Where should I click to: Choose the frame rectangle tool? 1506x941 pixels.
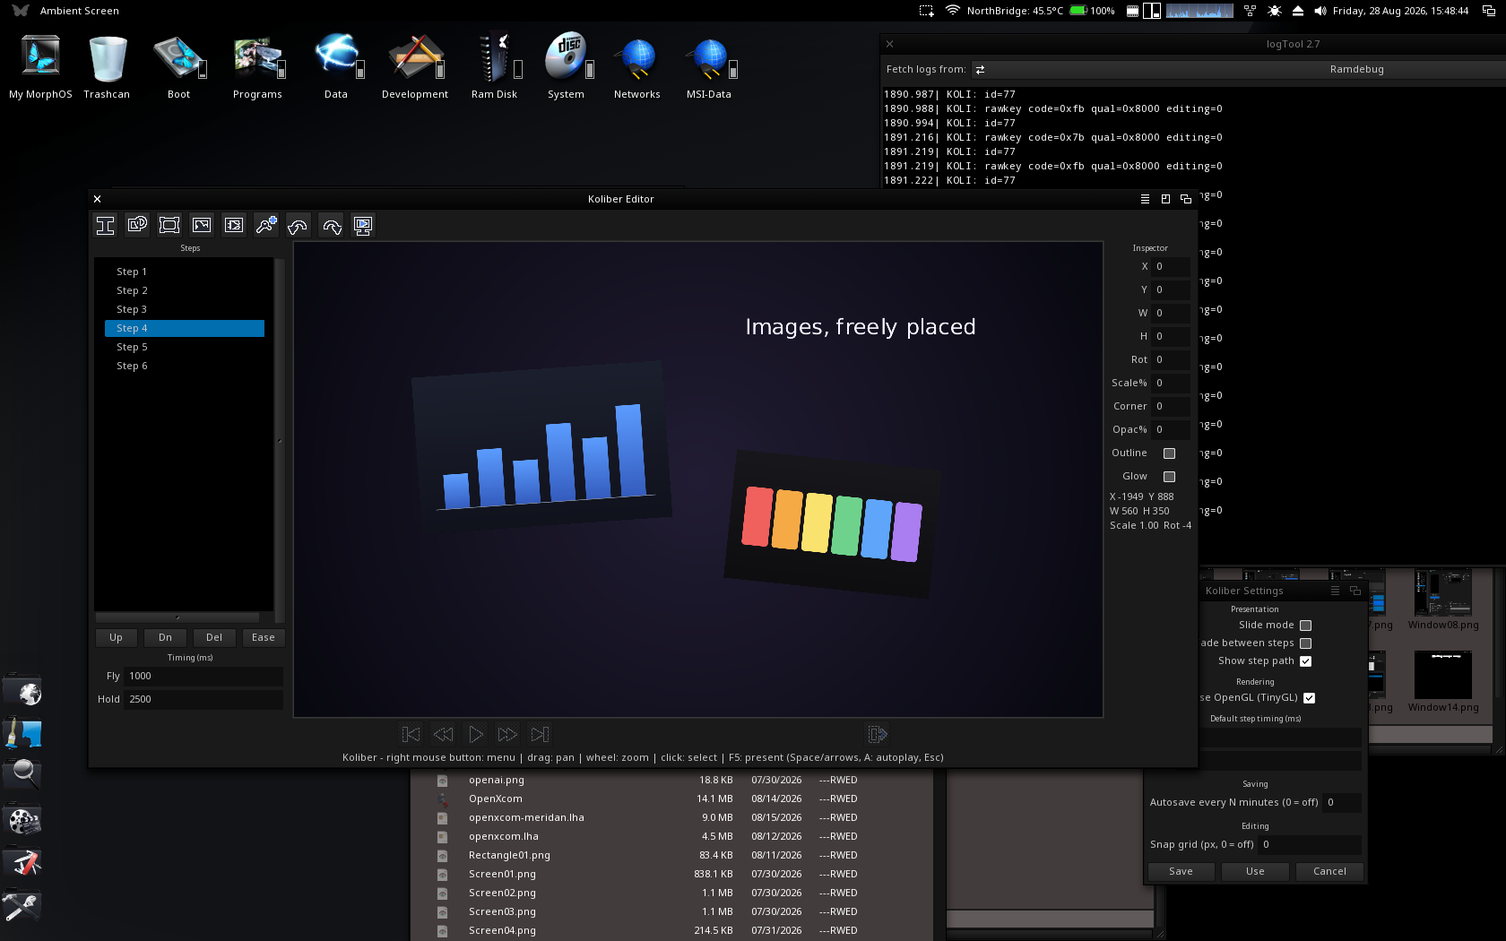[169, 226]
